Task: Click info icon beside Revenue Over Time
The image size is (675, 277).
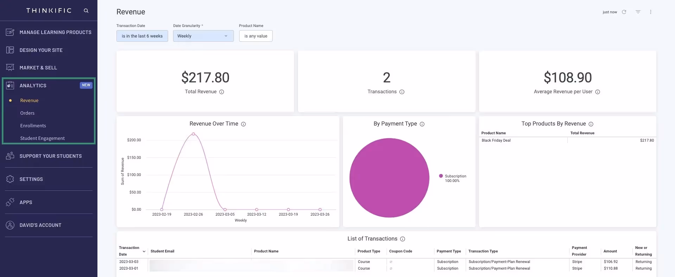Action: tap(243, 124)
